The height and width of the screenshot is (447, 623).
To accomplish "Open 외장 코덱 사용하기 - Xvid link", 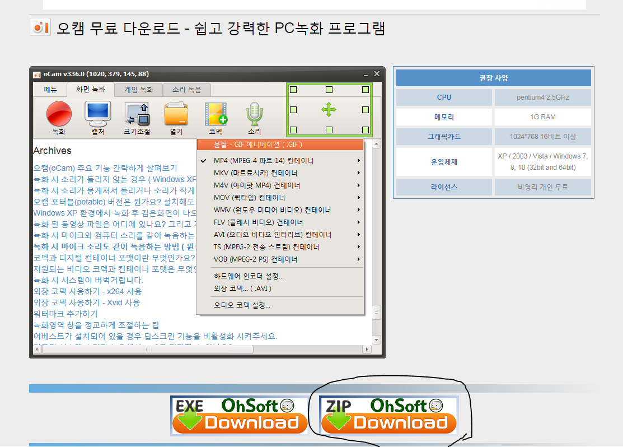I will (x=87, y=302).
